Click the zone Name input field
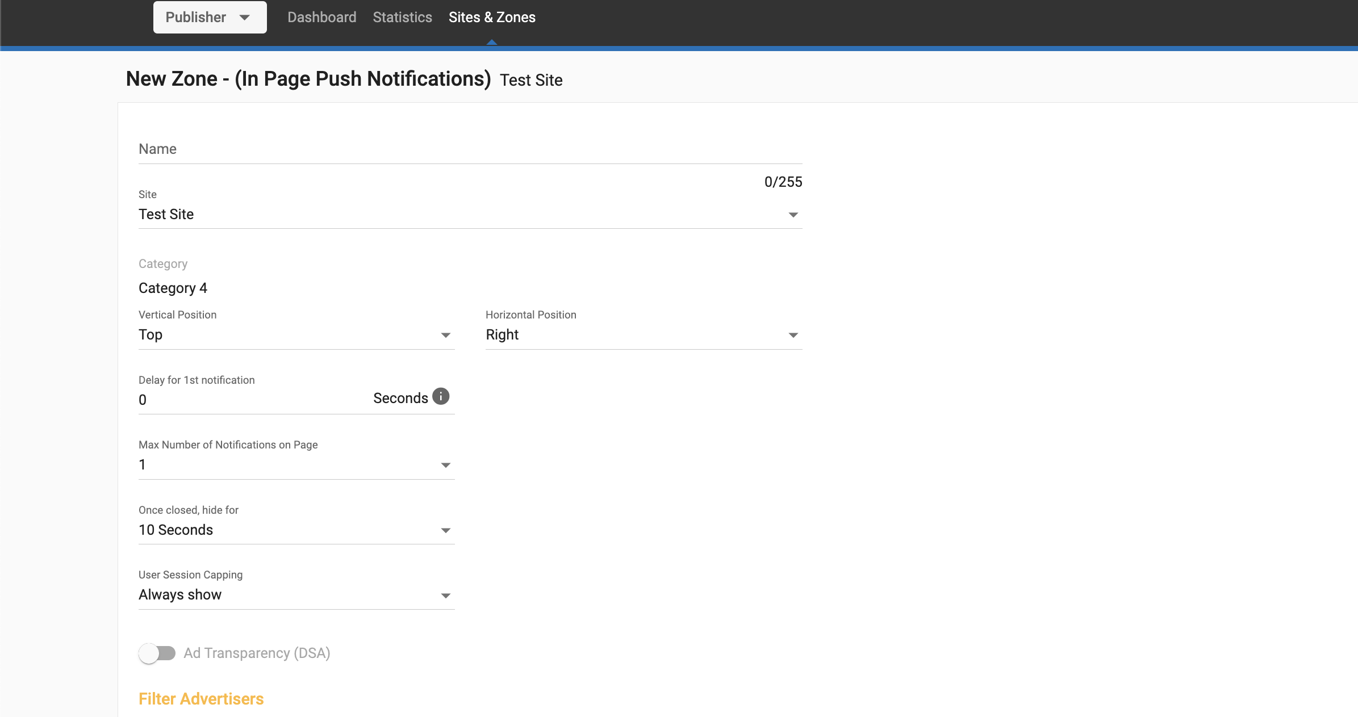Screen dimensions: 1358x717 click(x=470, y=149)
